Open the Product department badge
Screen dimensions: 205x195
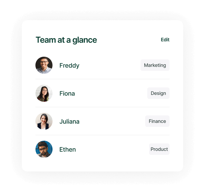(x=159, y=149)
